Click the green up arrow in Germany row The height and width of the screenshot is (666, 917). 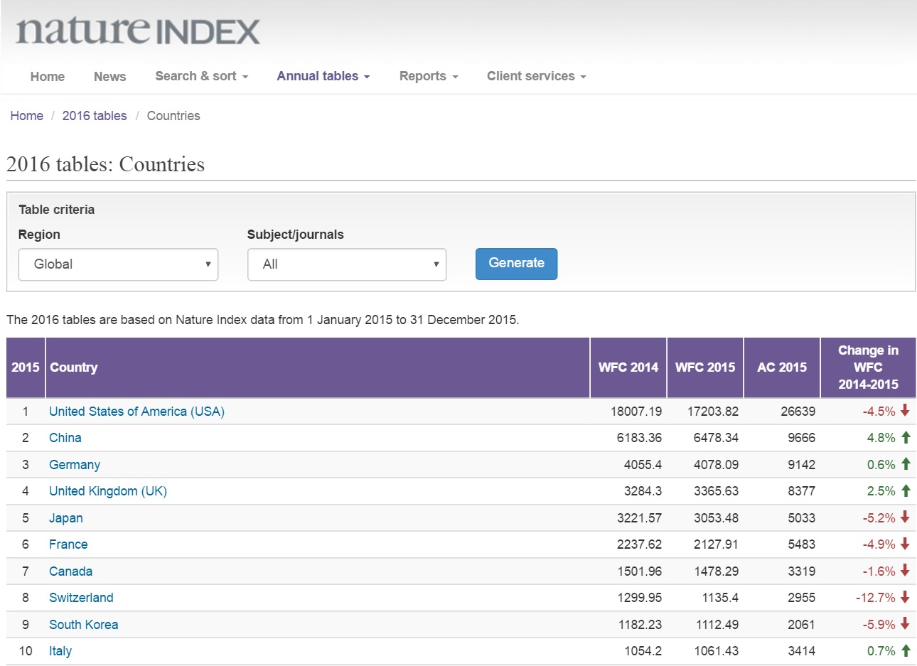click(x=906, y=464)
